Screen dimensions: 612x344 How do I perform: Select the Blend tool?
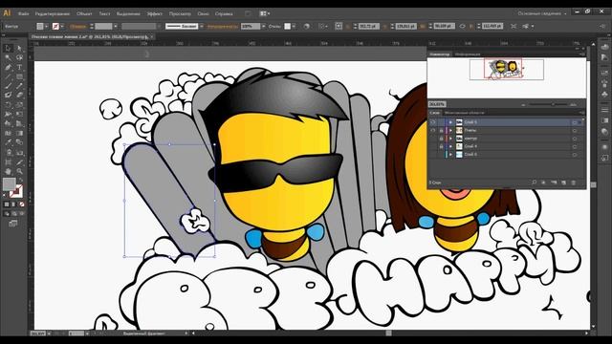[19, 142]
